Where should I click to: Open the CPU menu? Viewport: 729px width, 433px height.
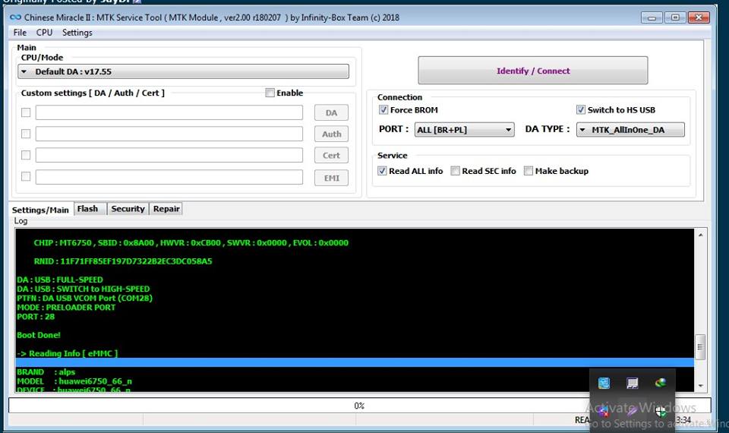pyautogui.click(x=44, y=33)
